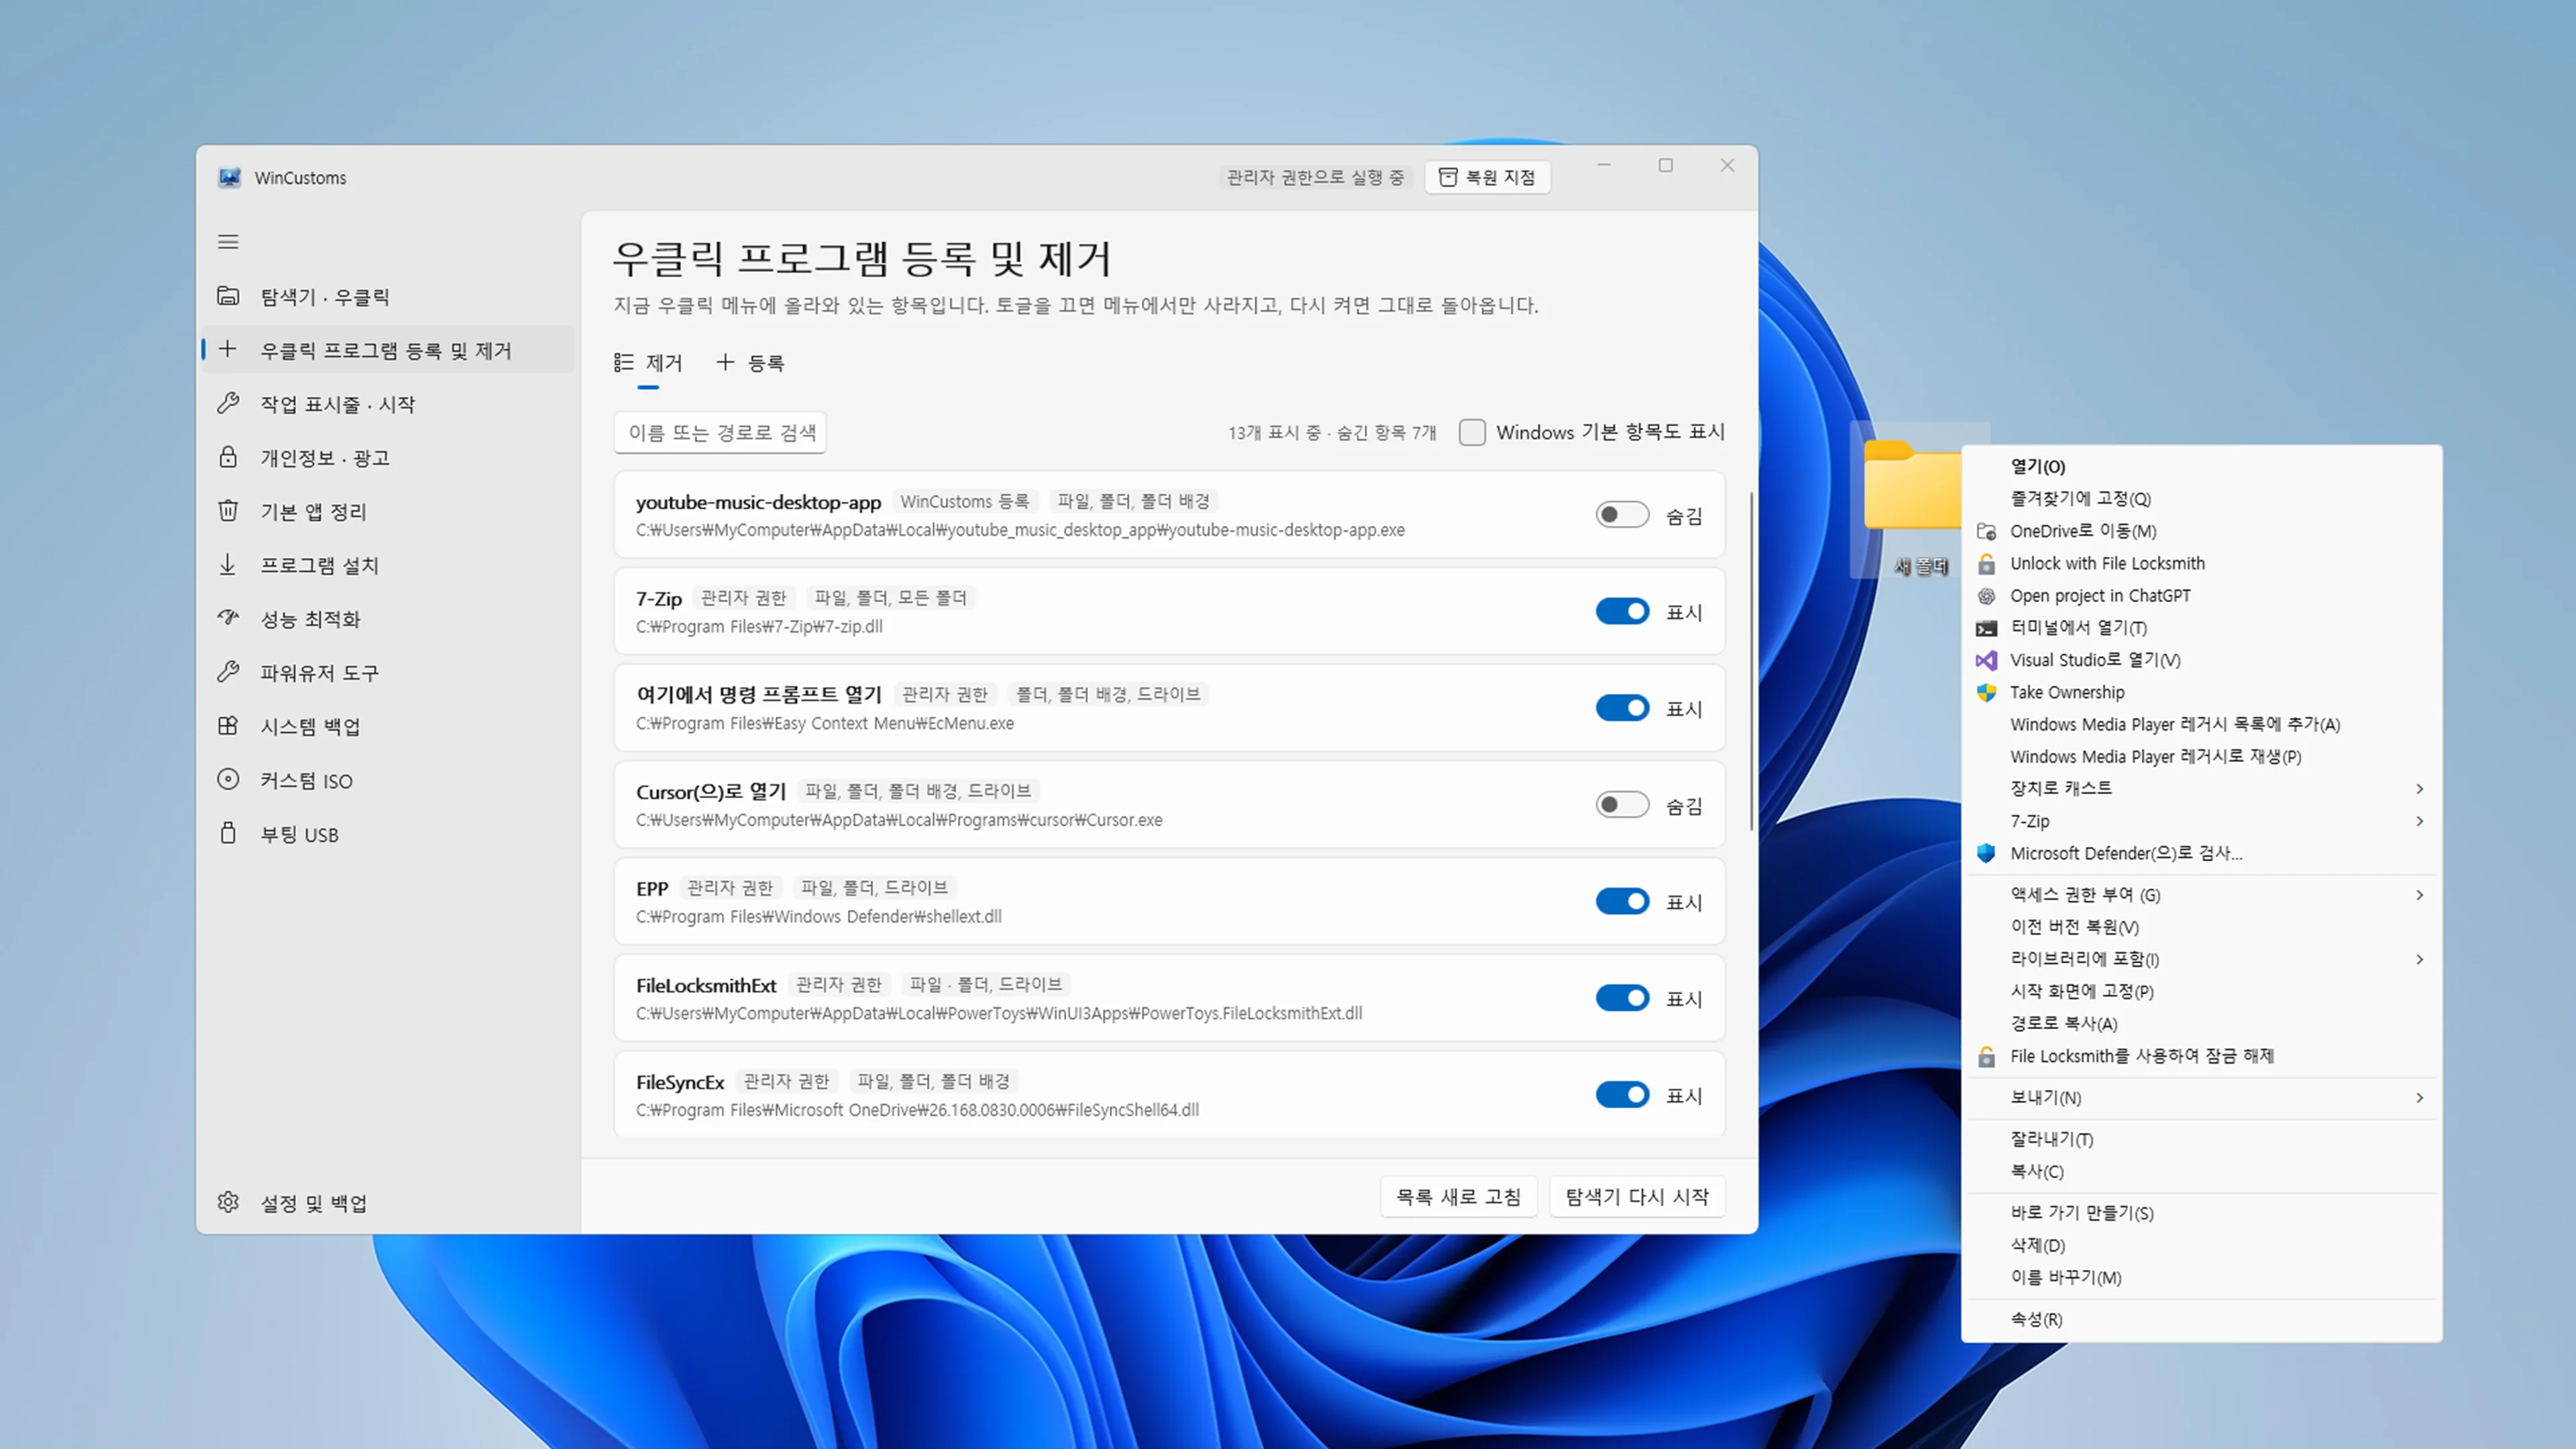
Task: Select 삭제(D) in the context menu
Action: (x=2202, y=1245)
